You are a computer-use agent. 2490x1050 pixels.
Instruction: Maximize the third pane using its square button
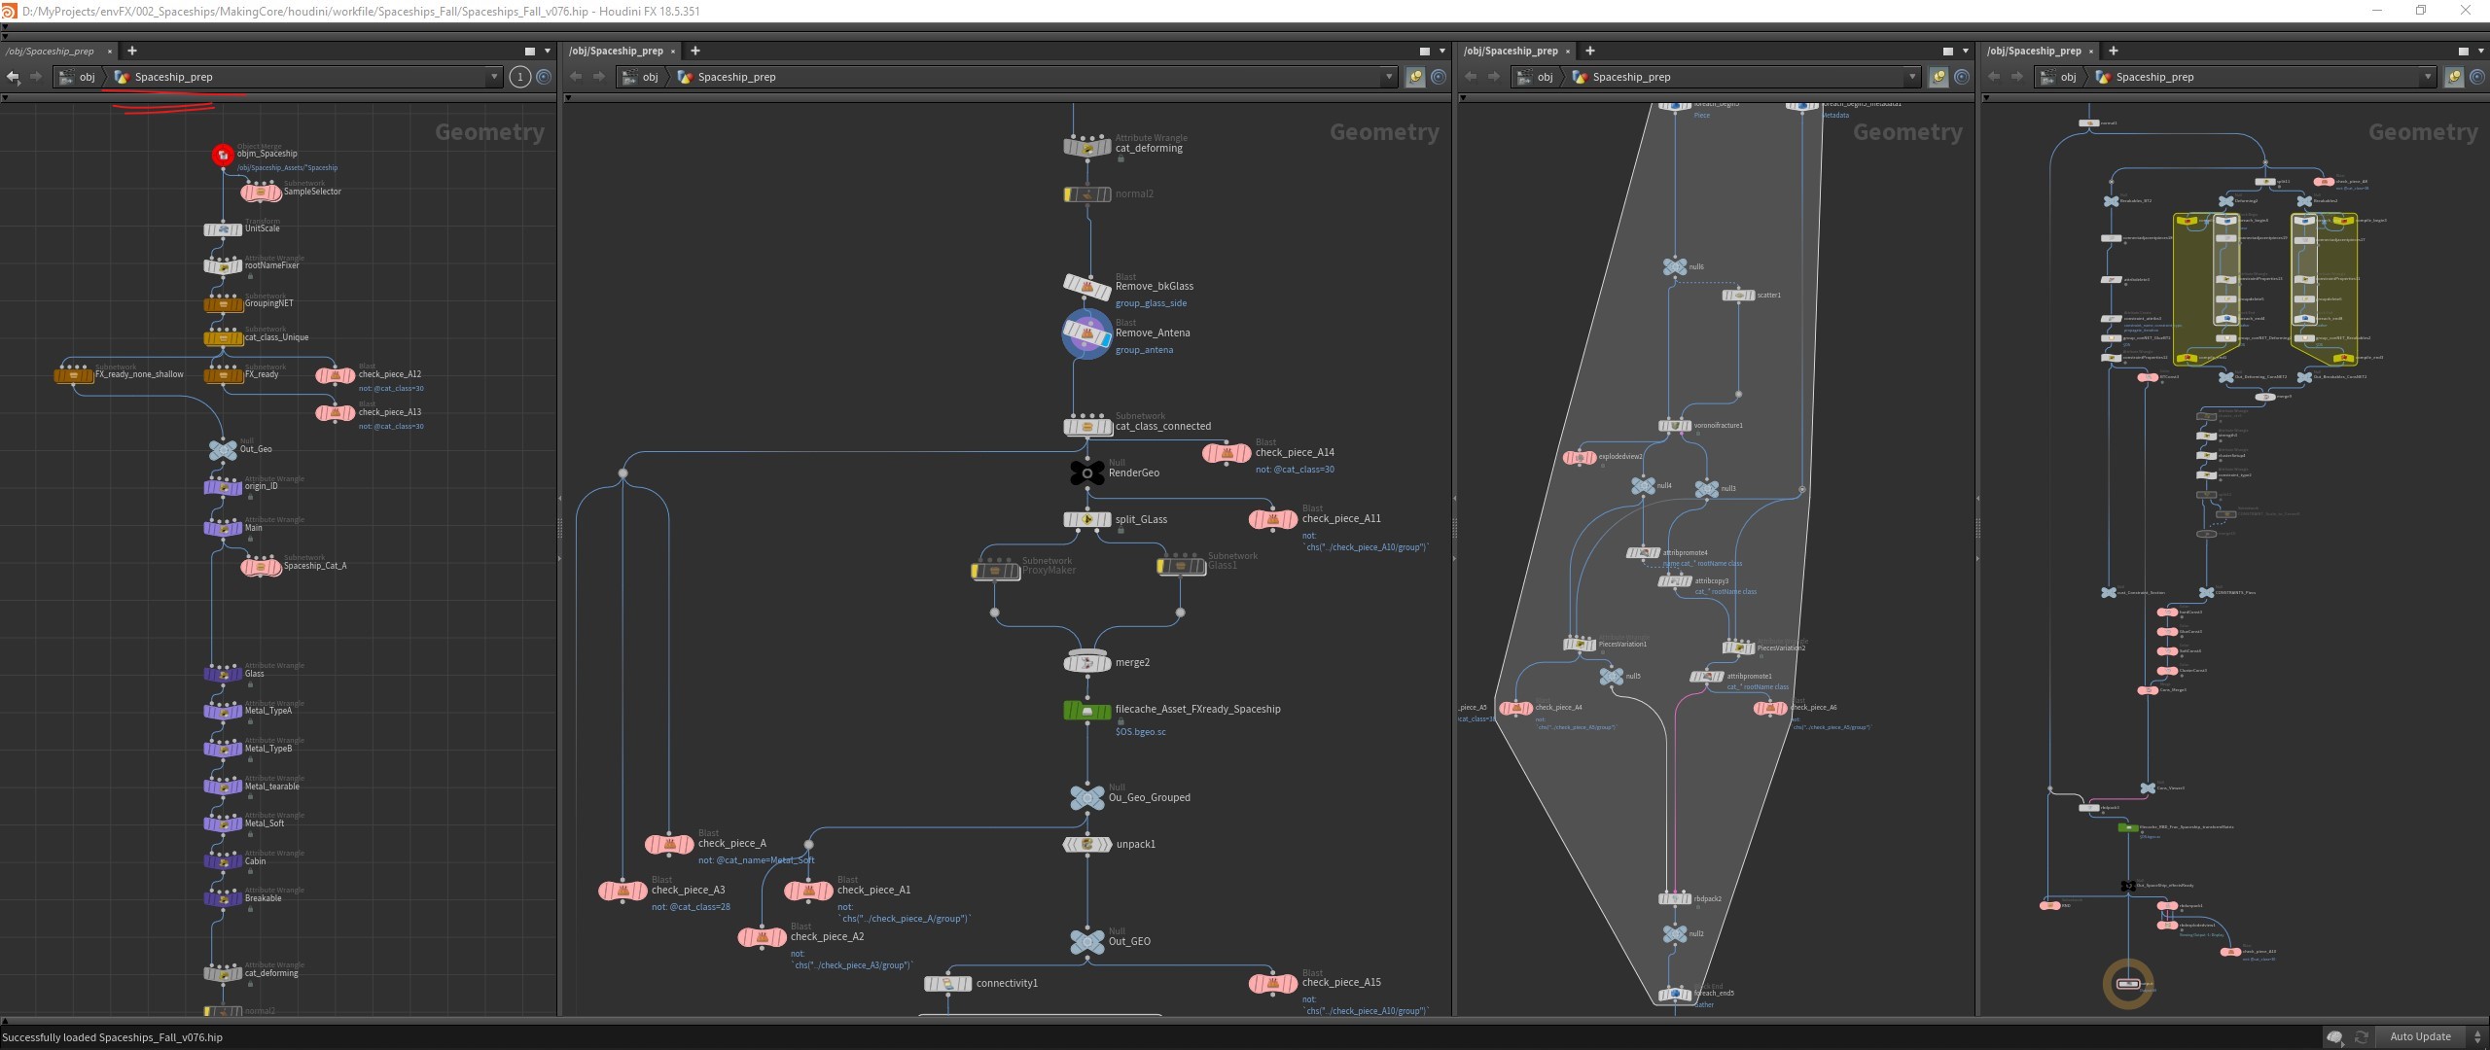click(1948, 51)
